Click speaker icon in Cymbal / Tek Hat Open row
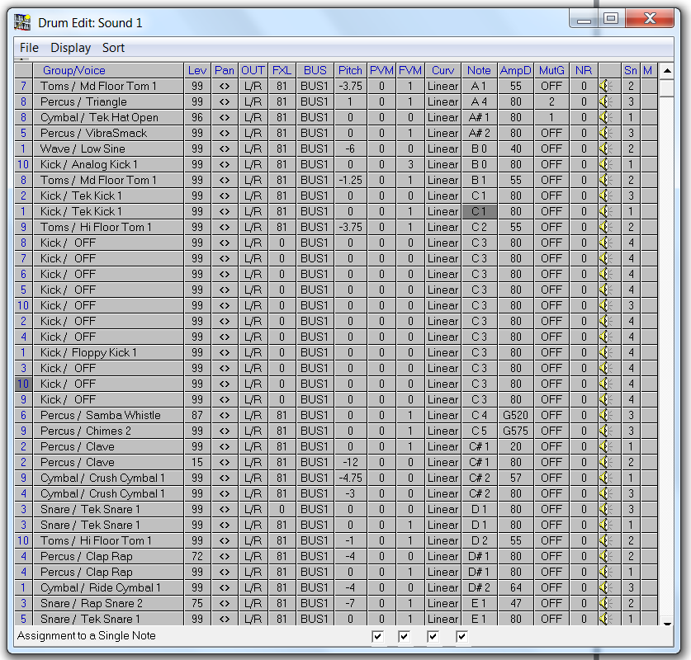This screenshot has width=691, height=660. point(606,117)
